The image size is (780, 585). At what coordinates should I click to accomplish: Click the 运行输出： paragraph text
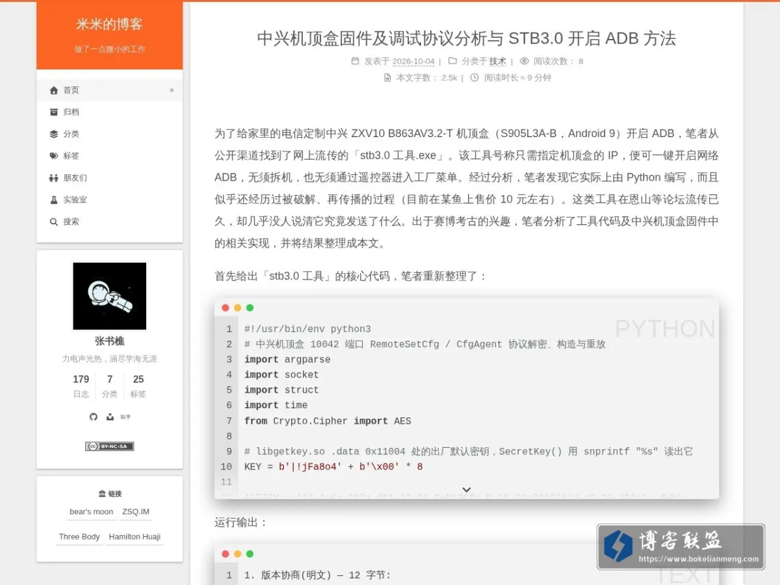click(241, 523)
